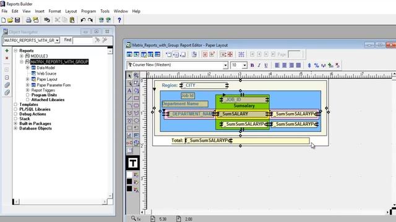Click the Page number input field

[x=295, y=54]
